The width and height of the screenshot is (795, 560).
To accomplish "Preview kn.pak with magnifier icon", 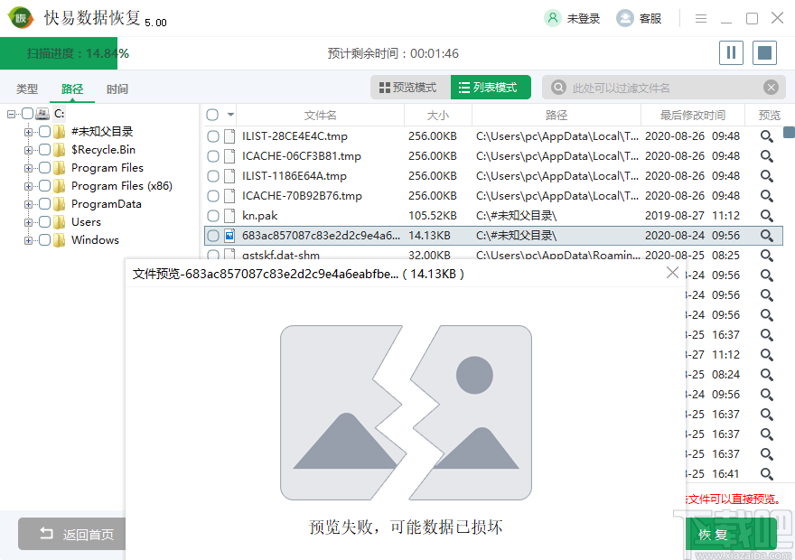I will 767,216.
